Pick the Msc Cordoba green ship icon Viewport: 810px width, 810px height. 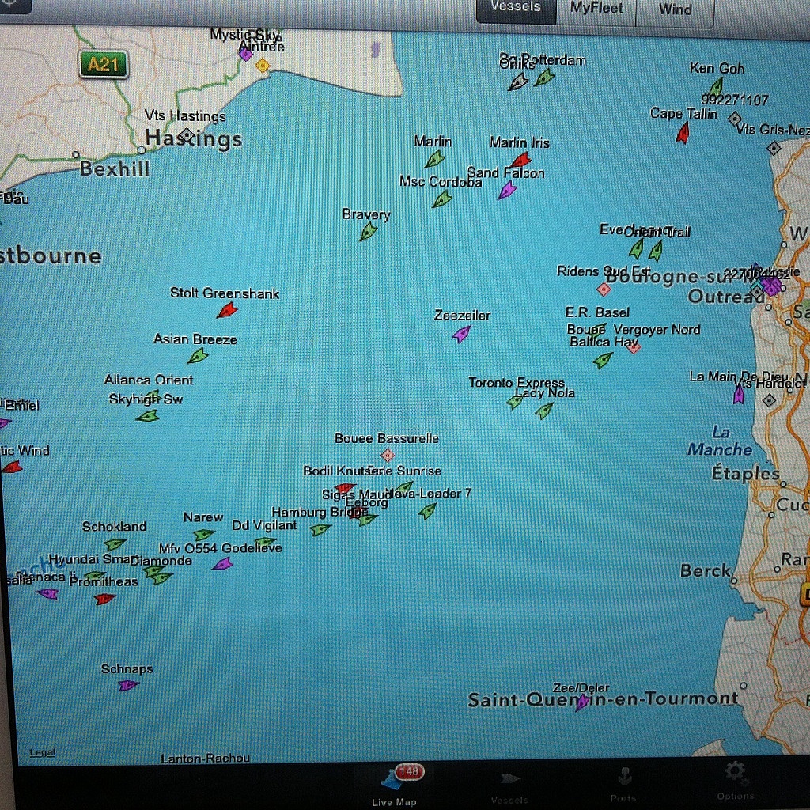(442, 199)
